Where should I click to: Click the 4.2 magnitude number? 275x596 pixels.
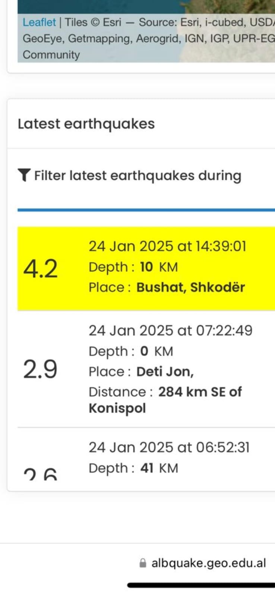coord(40,269)
